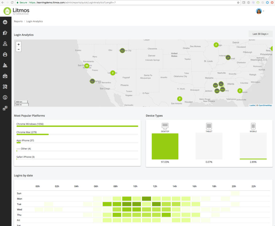Zoom in on the map
The image size is (275, 226).
19,44
